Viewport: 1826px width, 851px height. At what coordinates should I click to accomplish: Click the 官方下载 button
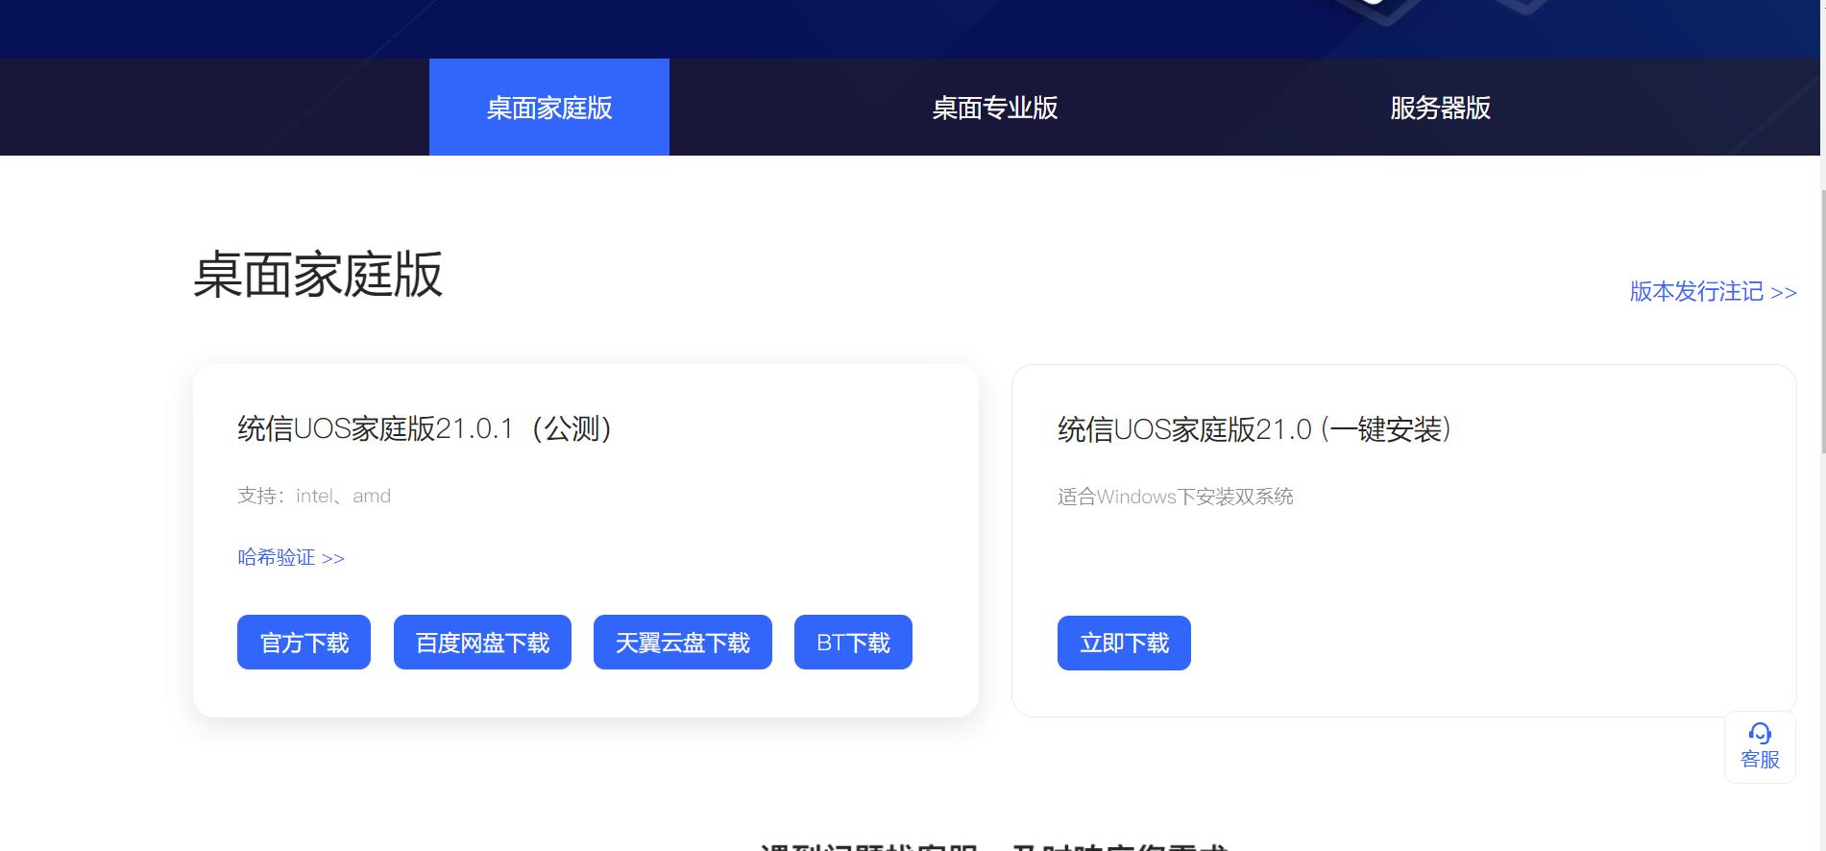pyautogui.click(x=304, y=643)
